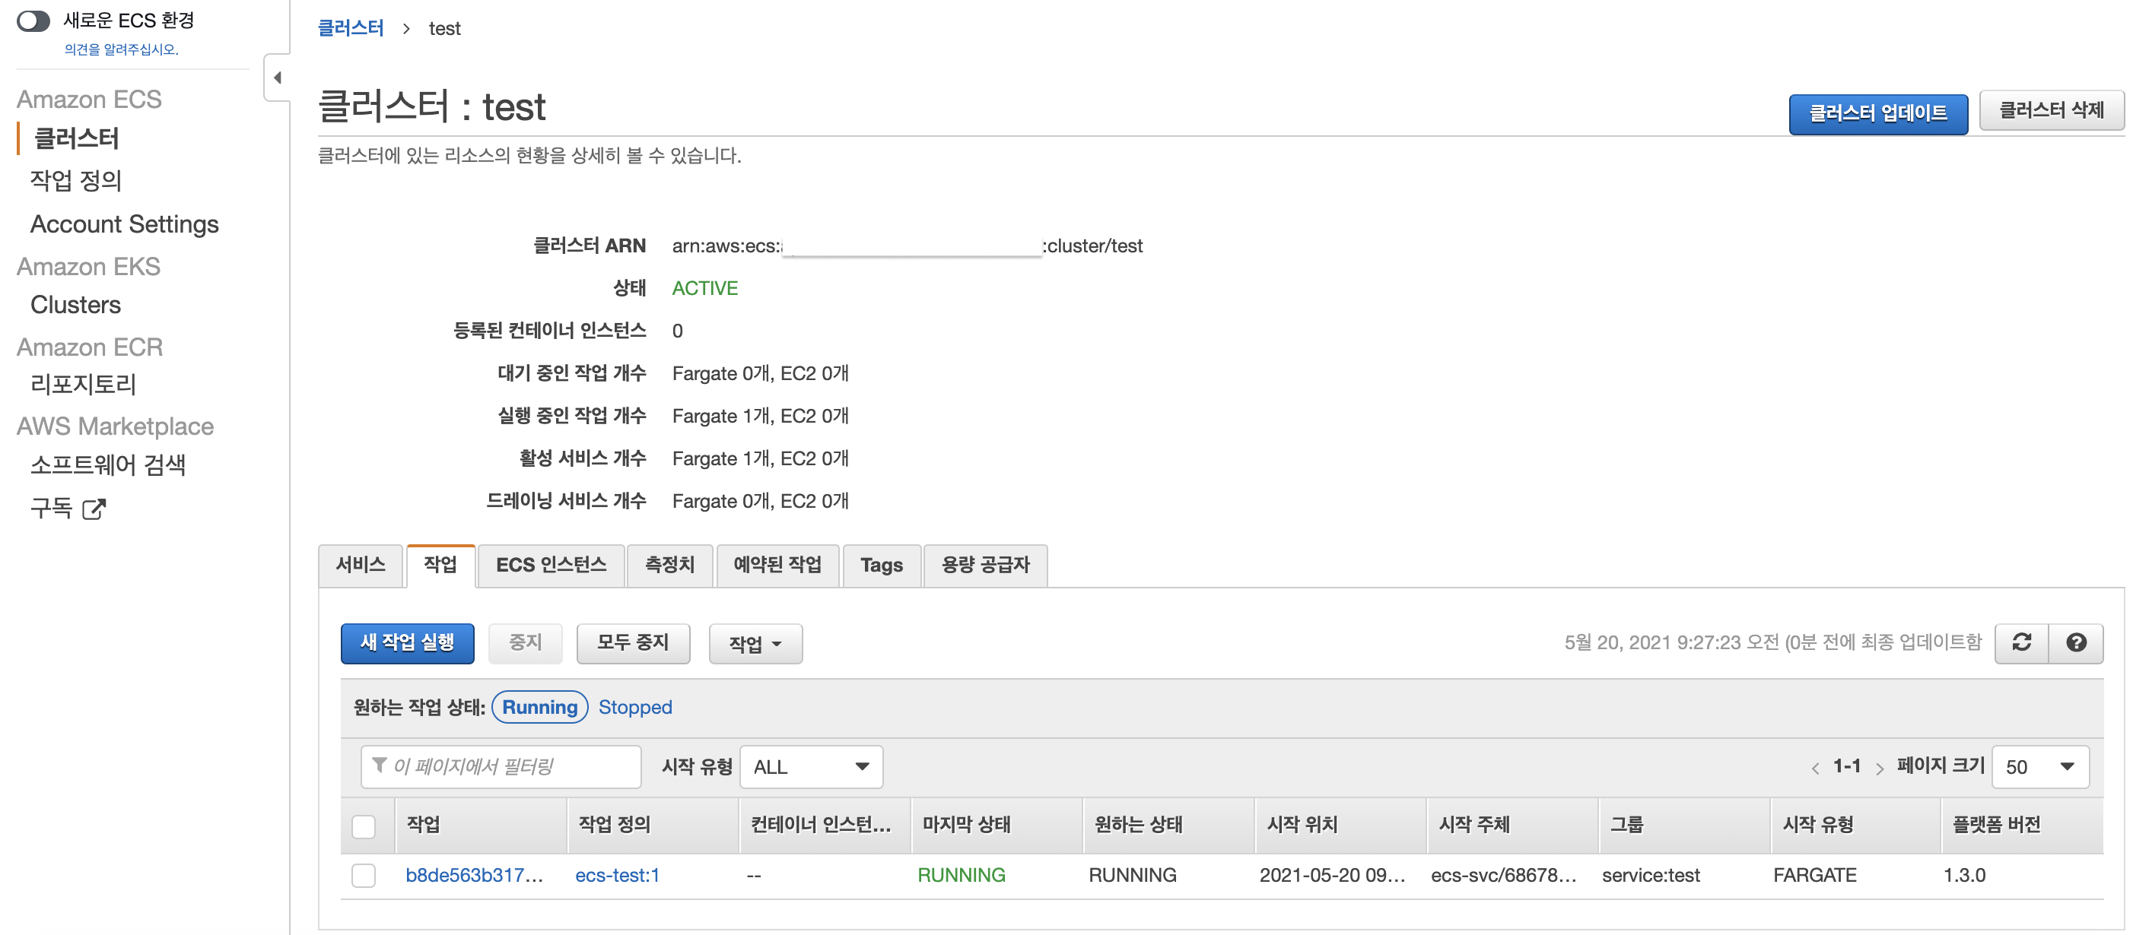This screenshot has height=935, width=2133.
Task: Click the 클러스터 업데이트 button
Action: (x=1877, y=113)
